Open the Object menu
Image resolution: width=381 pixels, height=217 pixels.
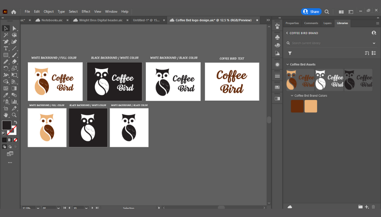coord(49,11)
